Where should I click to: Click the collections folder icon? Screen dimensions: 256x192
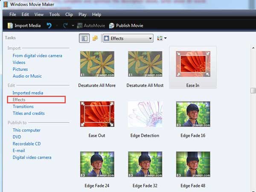pos(95,38)
